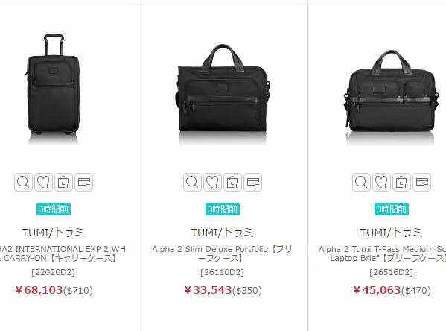Add the carry-on suitcase to favorites heart
The width and height of the screenshot is (446, 331).
(x=43, y=182)
